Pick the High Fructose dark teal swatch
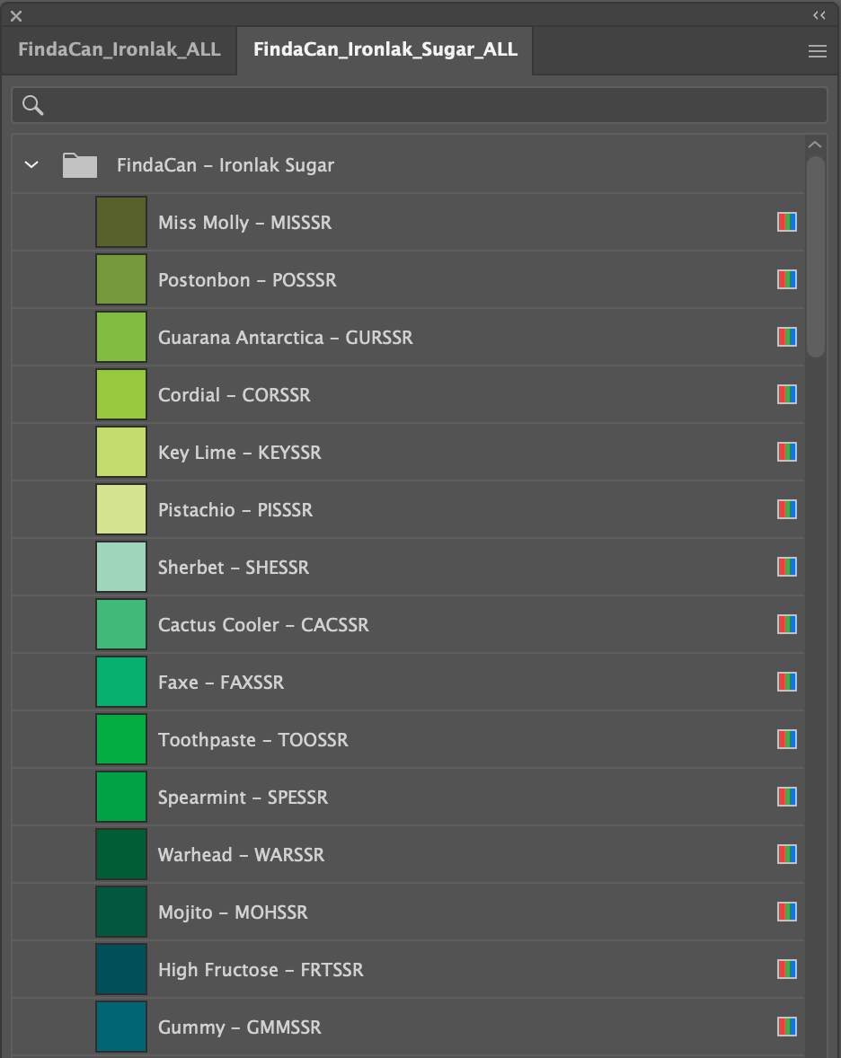841x1058 pixels. [x=121, y=969]
